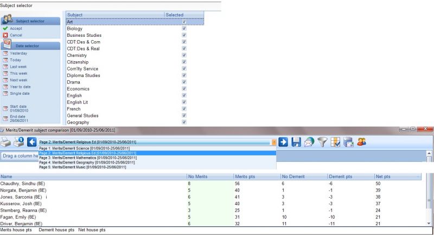Viewport: 434px width, 235px height.
Task: Click the green Accept checkmark icon
Action: point(5,29)
